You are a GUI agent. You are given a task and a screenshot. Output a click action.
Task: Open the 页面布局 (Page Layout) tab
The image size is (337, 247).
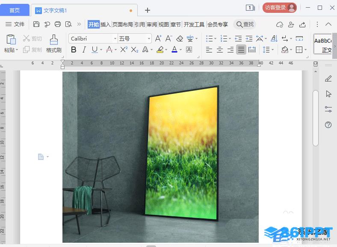point(123,24)
